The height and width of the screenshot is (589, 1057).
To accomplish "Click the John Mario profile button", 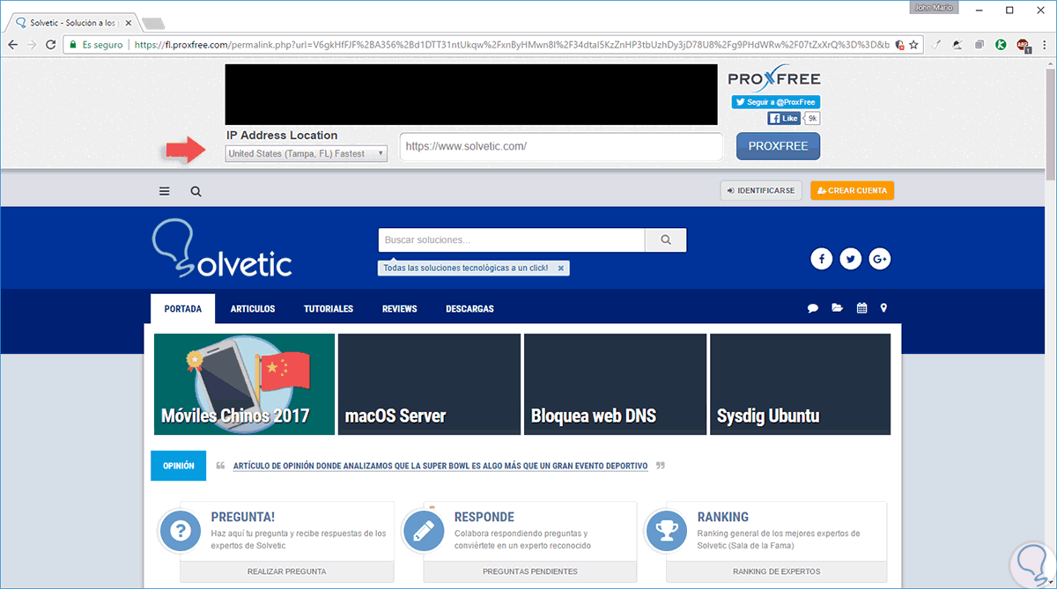I will pos(935,7).
